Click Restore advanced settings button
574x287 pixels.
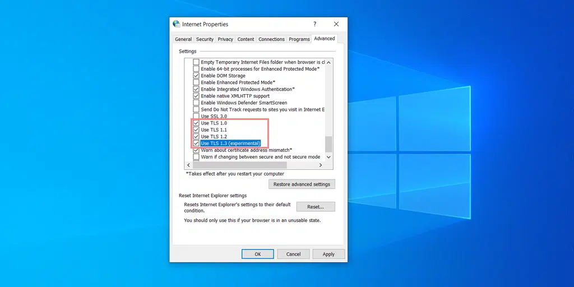tap(302, 184)
